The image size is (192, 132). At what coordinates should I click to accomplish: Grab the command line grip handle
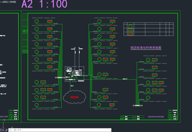(x=1, y=130)
